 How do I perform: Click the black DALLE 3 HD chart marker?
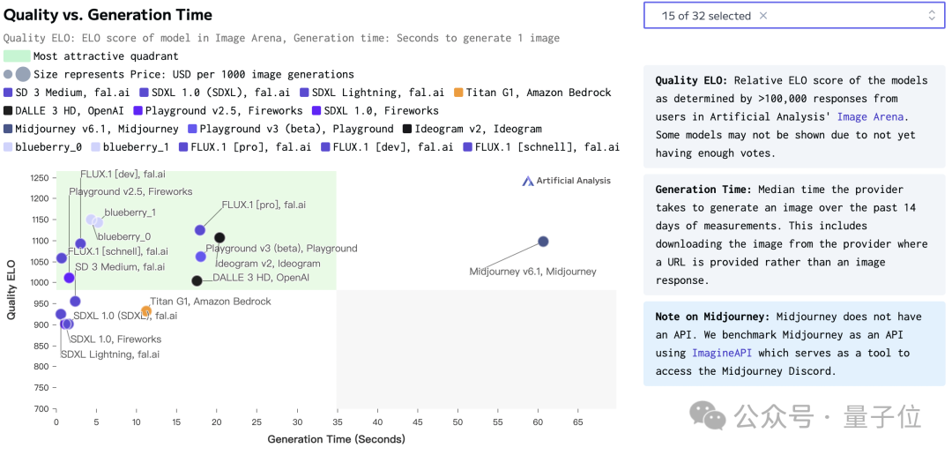[x=197, y=280]
